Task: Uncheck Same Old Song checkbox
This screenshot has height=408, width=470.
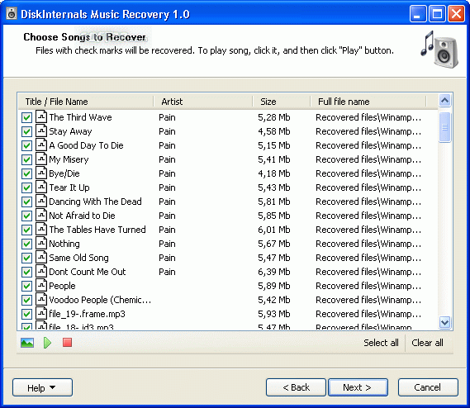Action: coord(26,259)
